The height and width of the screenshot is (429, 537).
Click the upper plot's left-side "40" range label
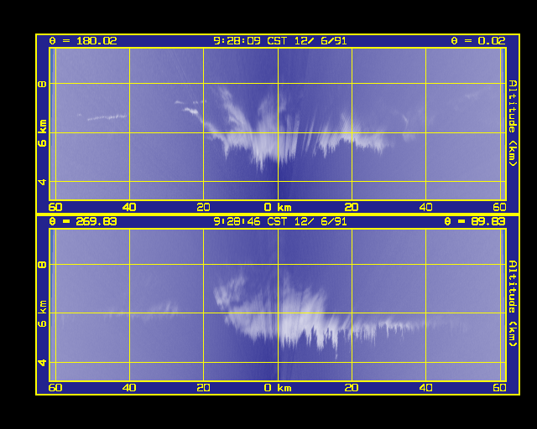tap(129, 207)
